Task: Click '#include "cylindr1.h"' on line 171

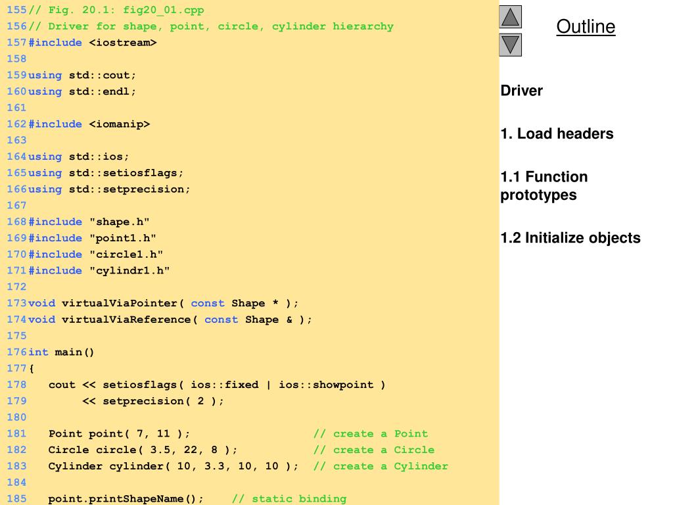Action: click(x=99, y=271)
